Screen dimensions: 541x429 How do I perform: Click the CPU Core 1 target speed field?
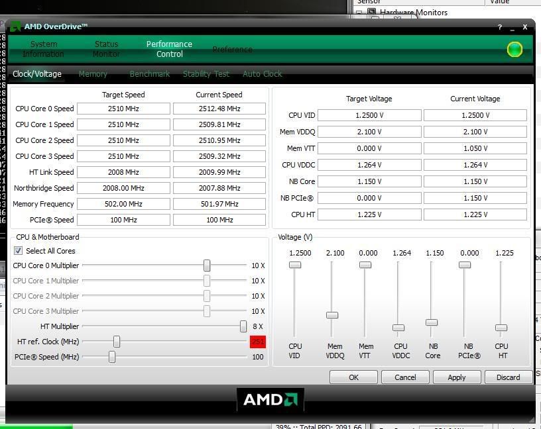[123, 124]
